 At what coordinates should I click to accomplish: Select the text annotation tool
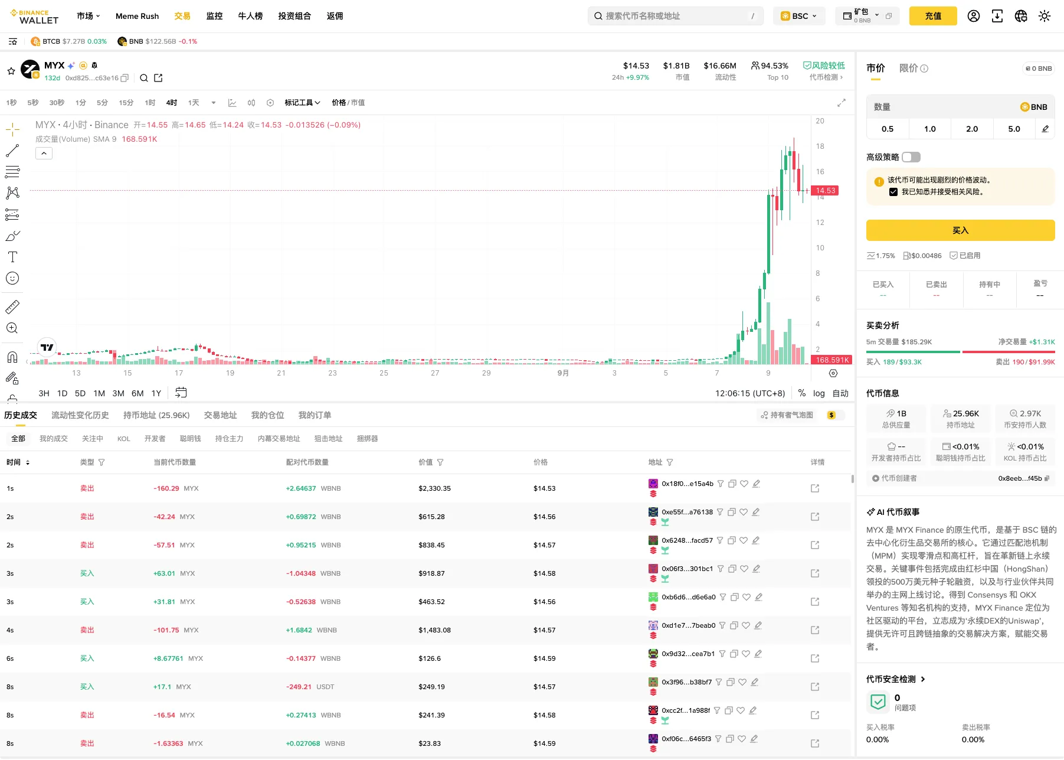(12, 257)
